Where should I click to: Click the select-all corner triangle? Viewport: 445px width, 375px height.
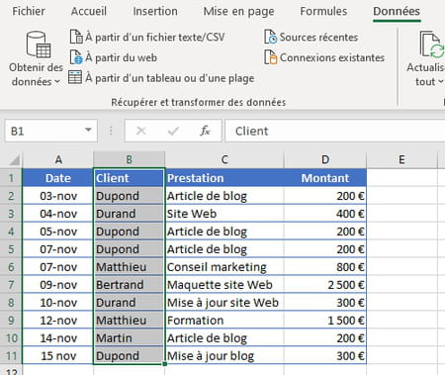(x=14, y=160)
